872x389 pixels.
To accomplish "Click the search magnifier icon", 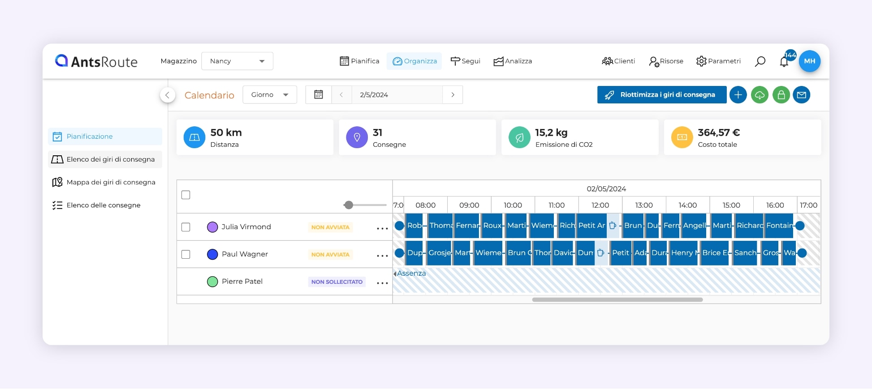I will click(x=760, y=61).
